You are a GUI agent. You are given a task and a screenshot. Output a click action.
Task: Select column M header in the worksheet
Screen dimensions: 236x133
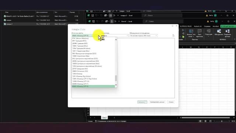(191, 47)
